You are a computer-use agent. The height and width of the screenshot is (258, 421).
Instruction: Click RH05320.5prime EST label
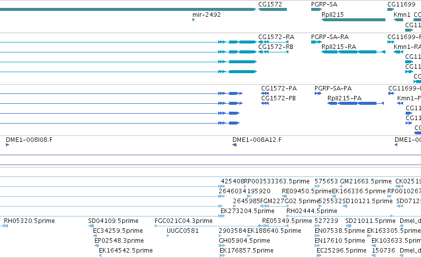[29, 221]
